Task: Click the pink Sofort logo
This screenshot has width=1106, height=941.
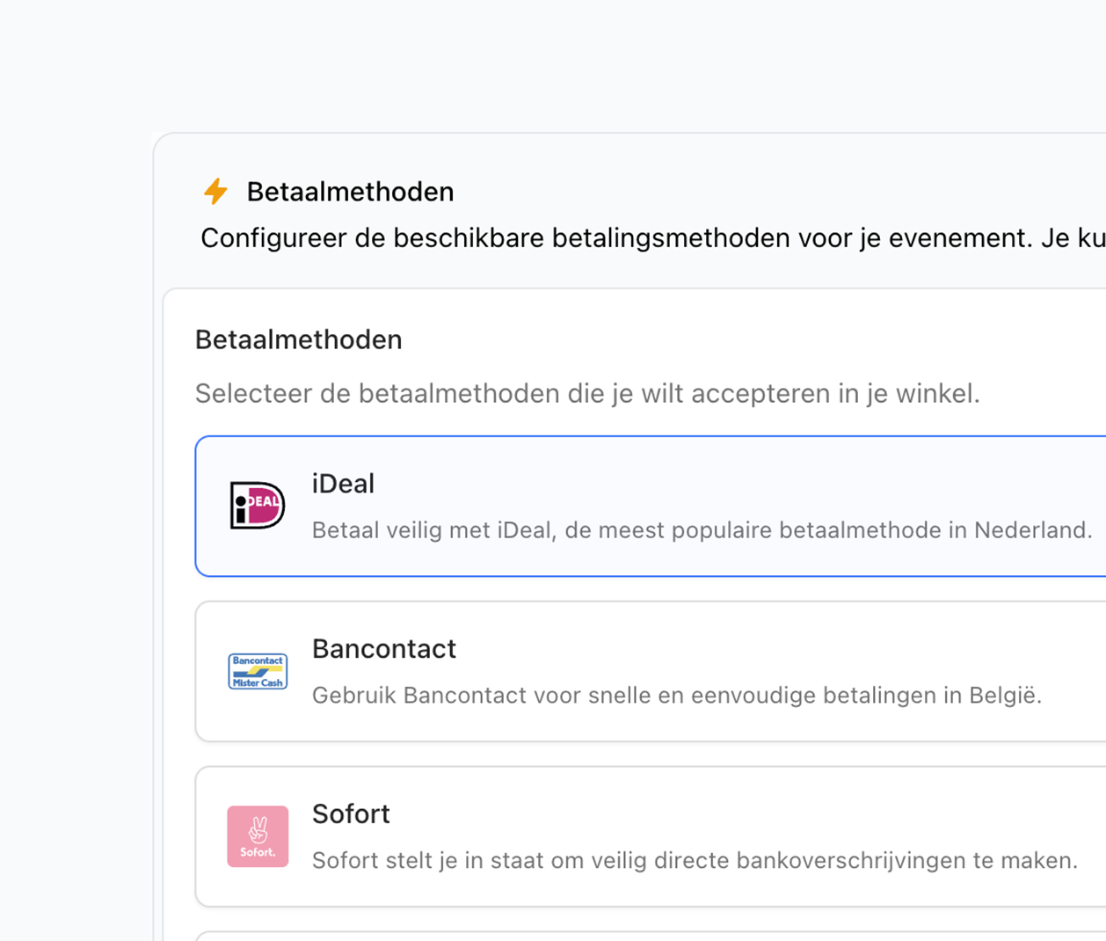Action: 257,836
